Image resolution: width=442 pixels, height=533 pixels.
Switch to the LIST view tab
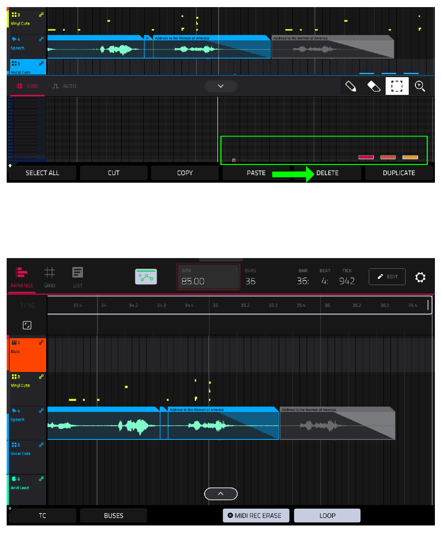pyautogui.click(x=78, y=278)
